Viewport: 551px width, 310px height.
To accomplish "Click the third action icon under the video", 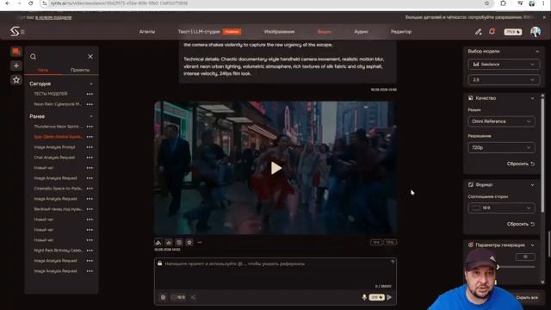I will click(179, 242).
